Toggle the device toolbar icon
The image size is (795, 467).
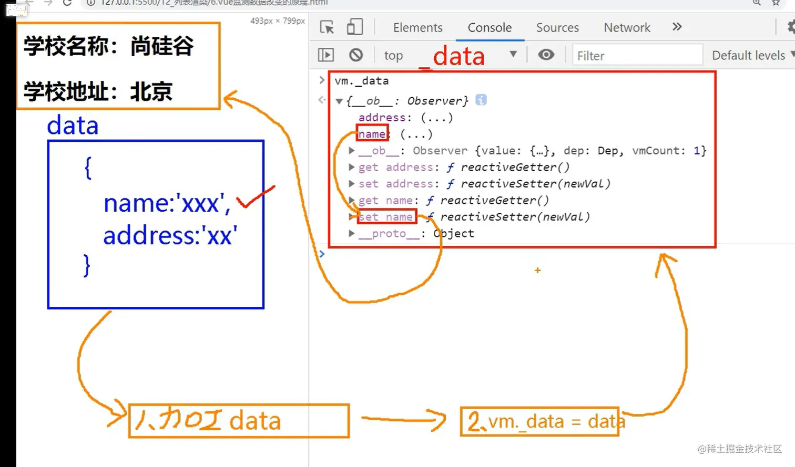(355, 27)
